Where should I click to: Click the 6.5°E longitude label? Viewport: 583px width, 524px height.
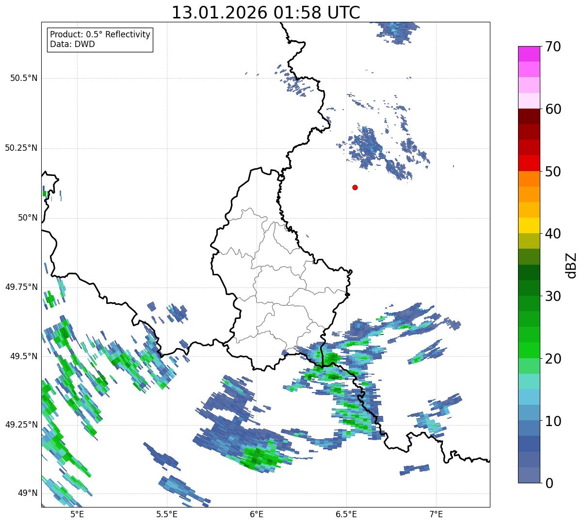point(346,514)
